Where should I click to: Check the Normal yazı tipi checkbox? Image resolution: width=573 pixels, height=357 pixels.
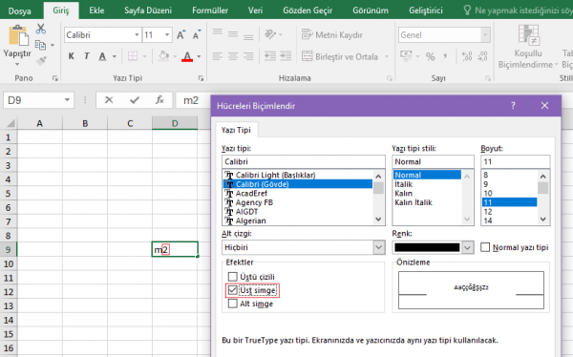[x=485, y=247]
